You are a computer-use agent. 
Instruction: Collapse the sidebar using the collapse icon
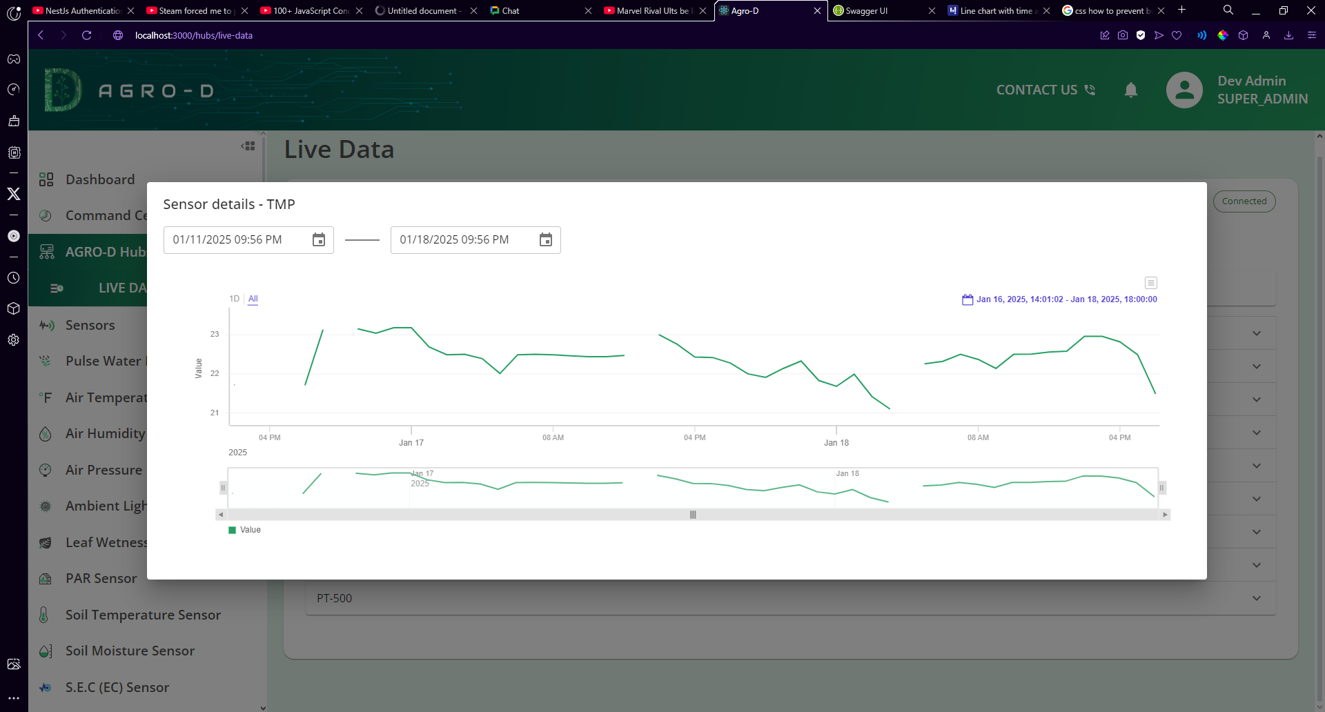(x=248, y=146)
